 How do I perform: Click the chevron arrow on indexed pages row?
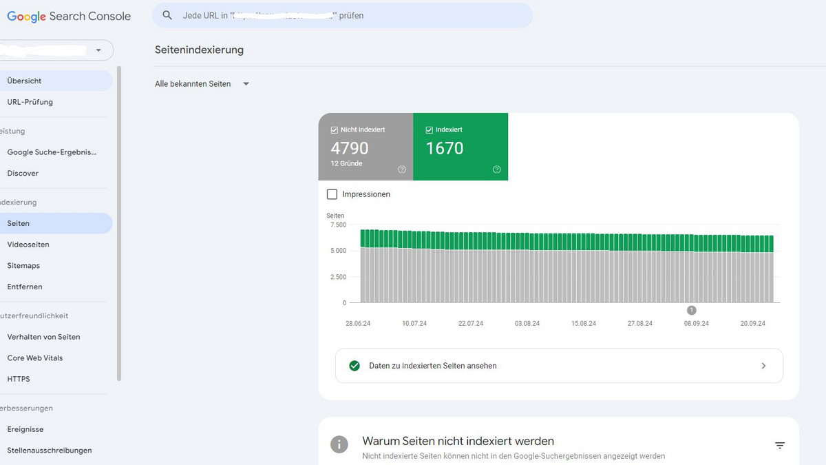(763, 366)
